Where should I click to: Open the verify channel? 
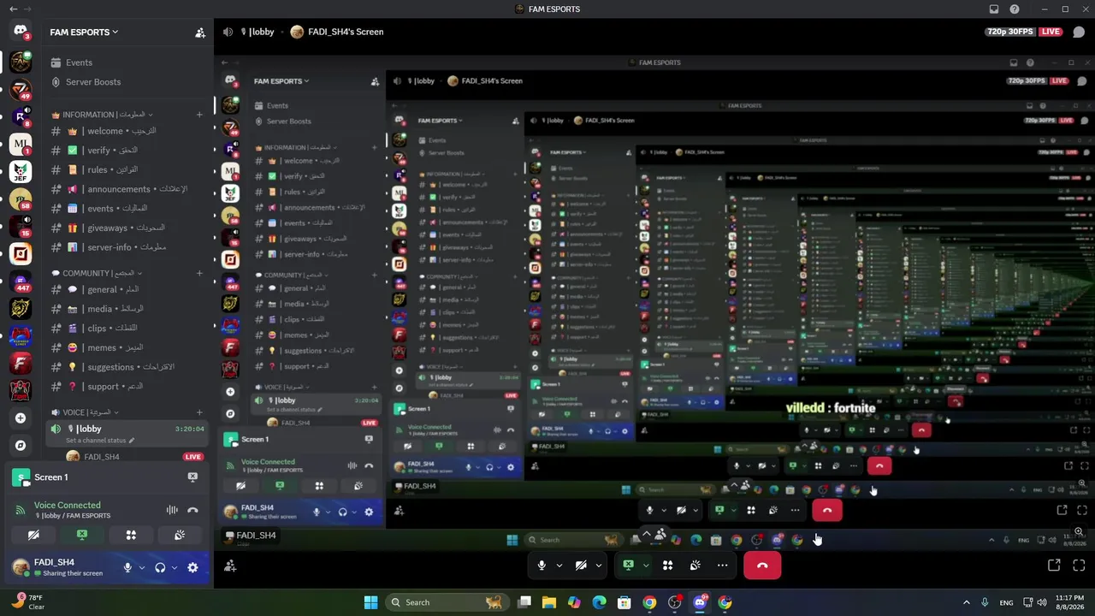pos(127,151)
